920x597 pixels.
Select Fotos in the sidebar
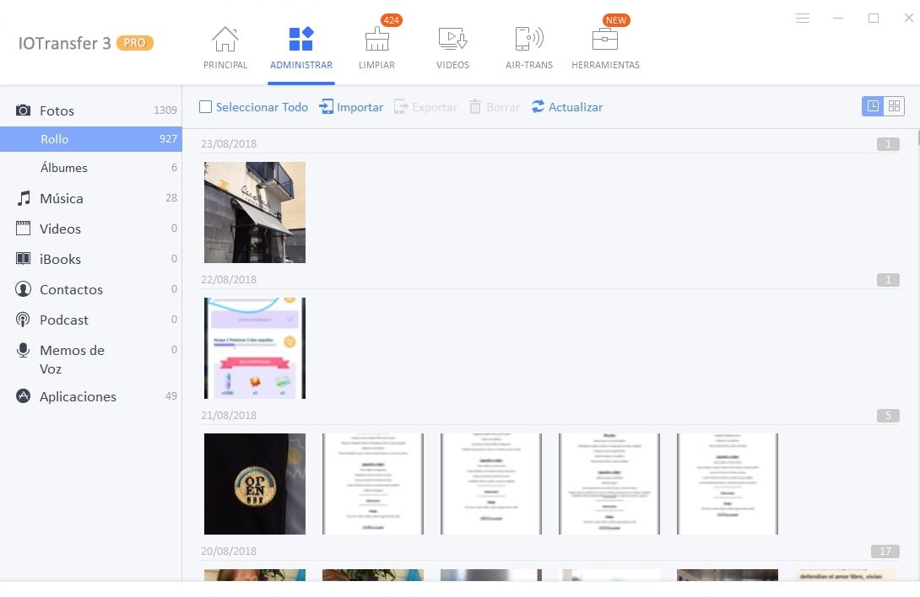click(91, 110)
